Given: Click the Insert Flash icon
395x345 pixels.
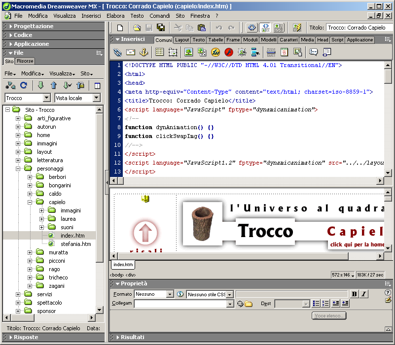Looking at the screenshot, I should tap(229, 52).
